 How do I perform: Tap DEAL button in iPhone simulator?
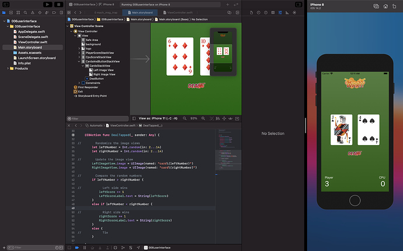coord(355,153)
